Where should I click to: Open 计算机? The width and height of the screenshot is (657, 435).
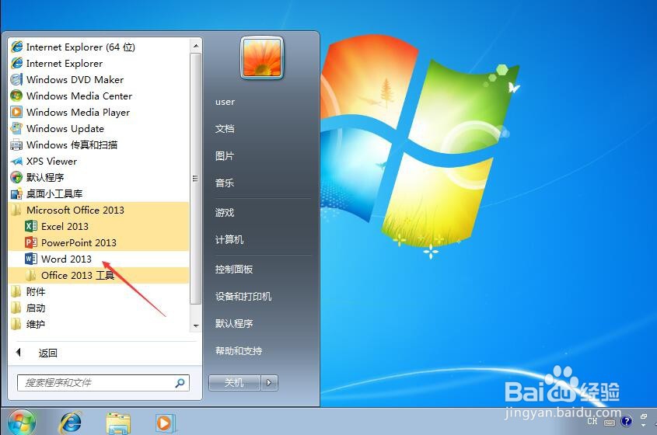tap(229, 240)
